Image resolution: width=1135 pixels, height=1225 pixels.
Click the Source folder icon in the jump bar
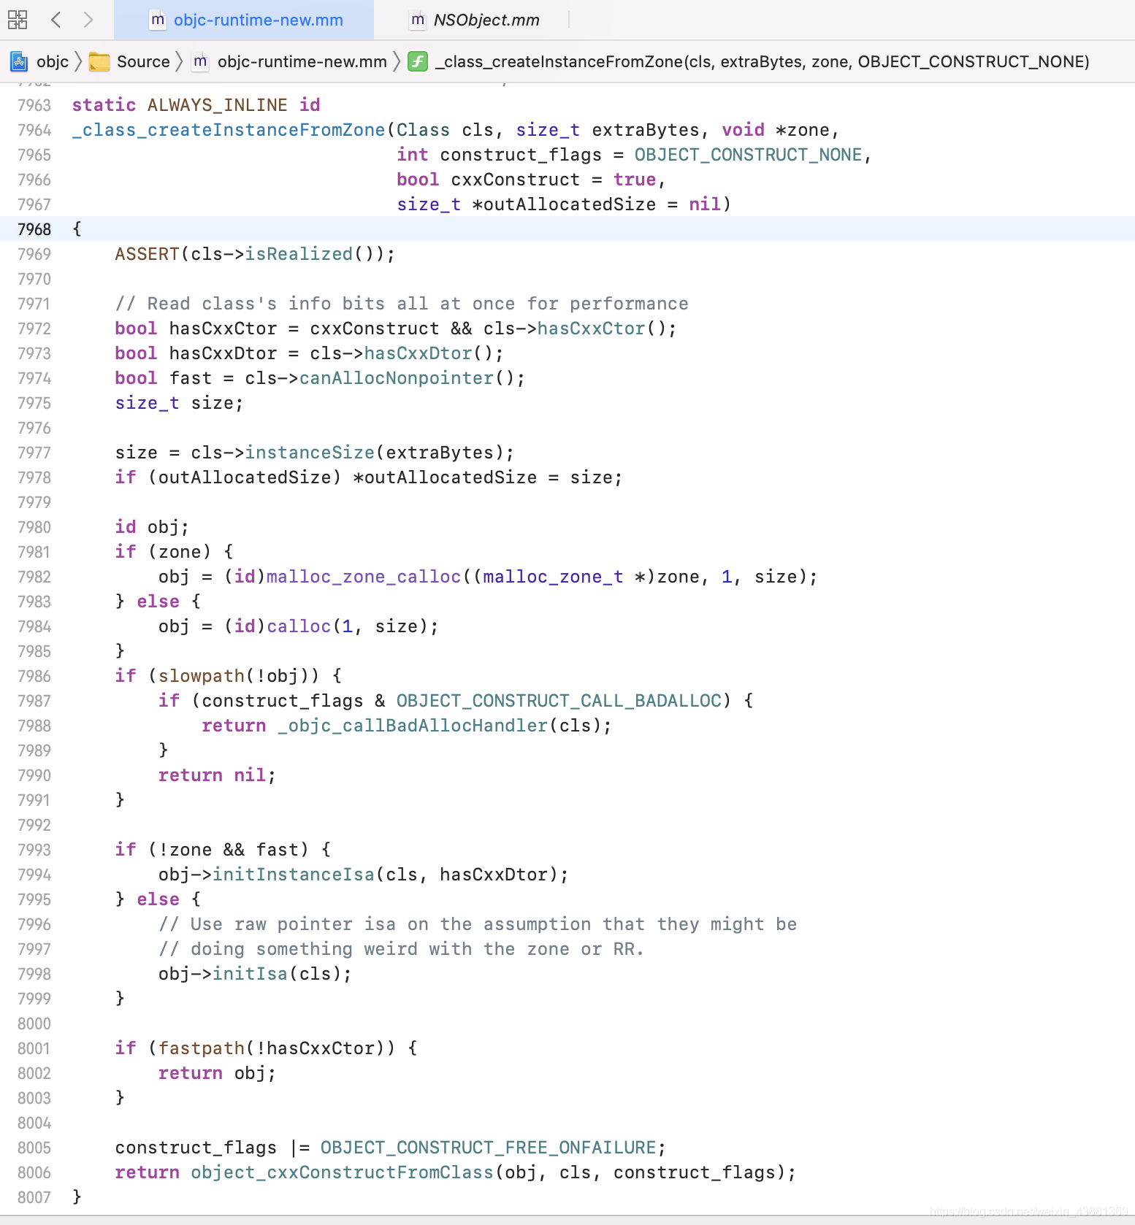[x=99, y=62]
